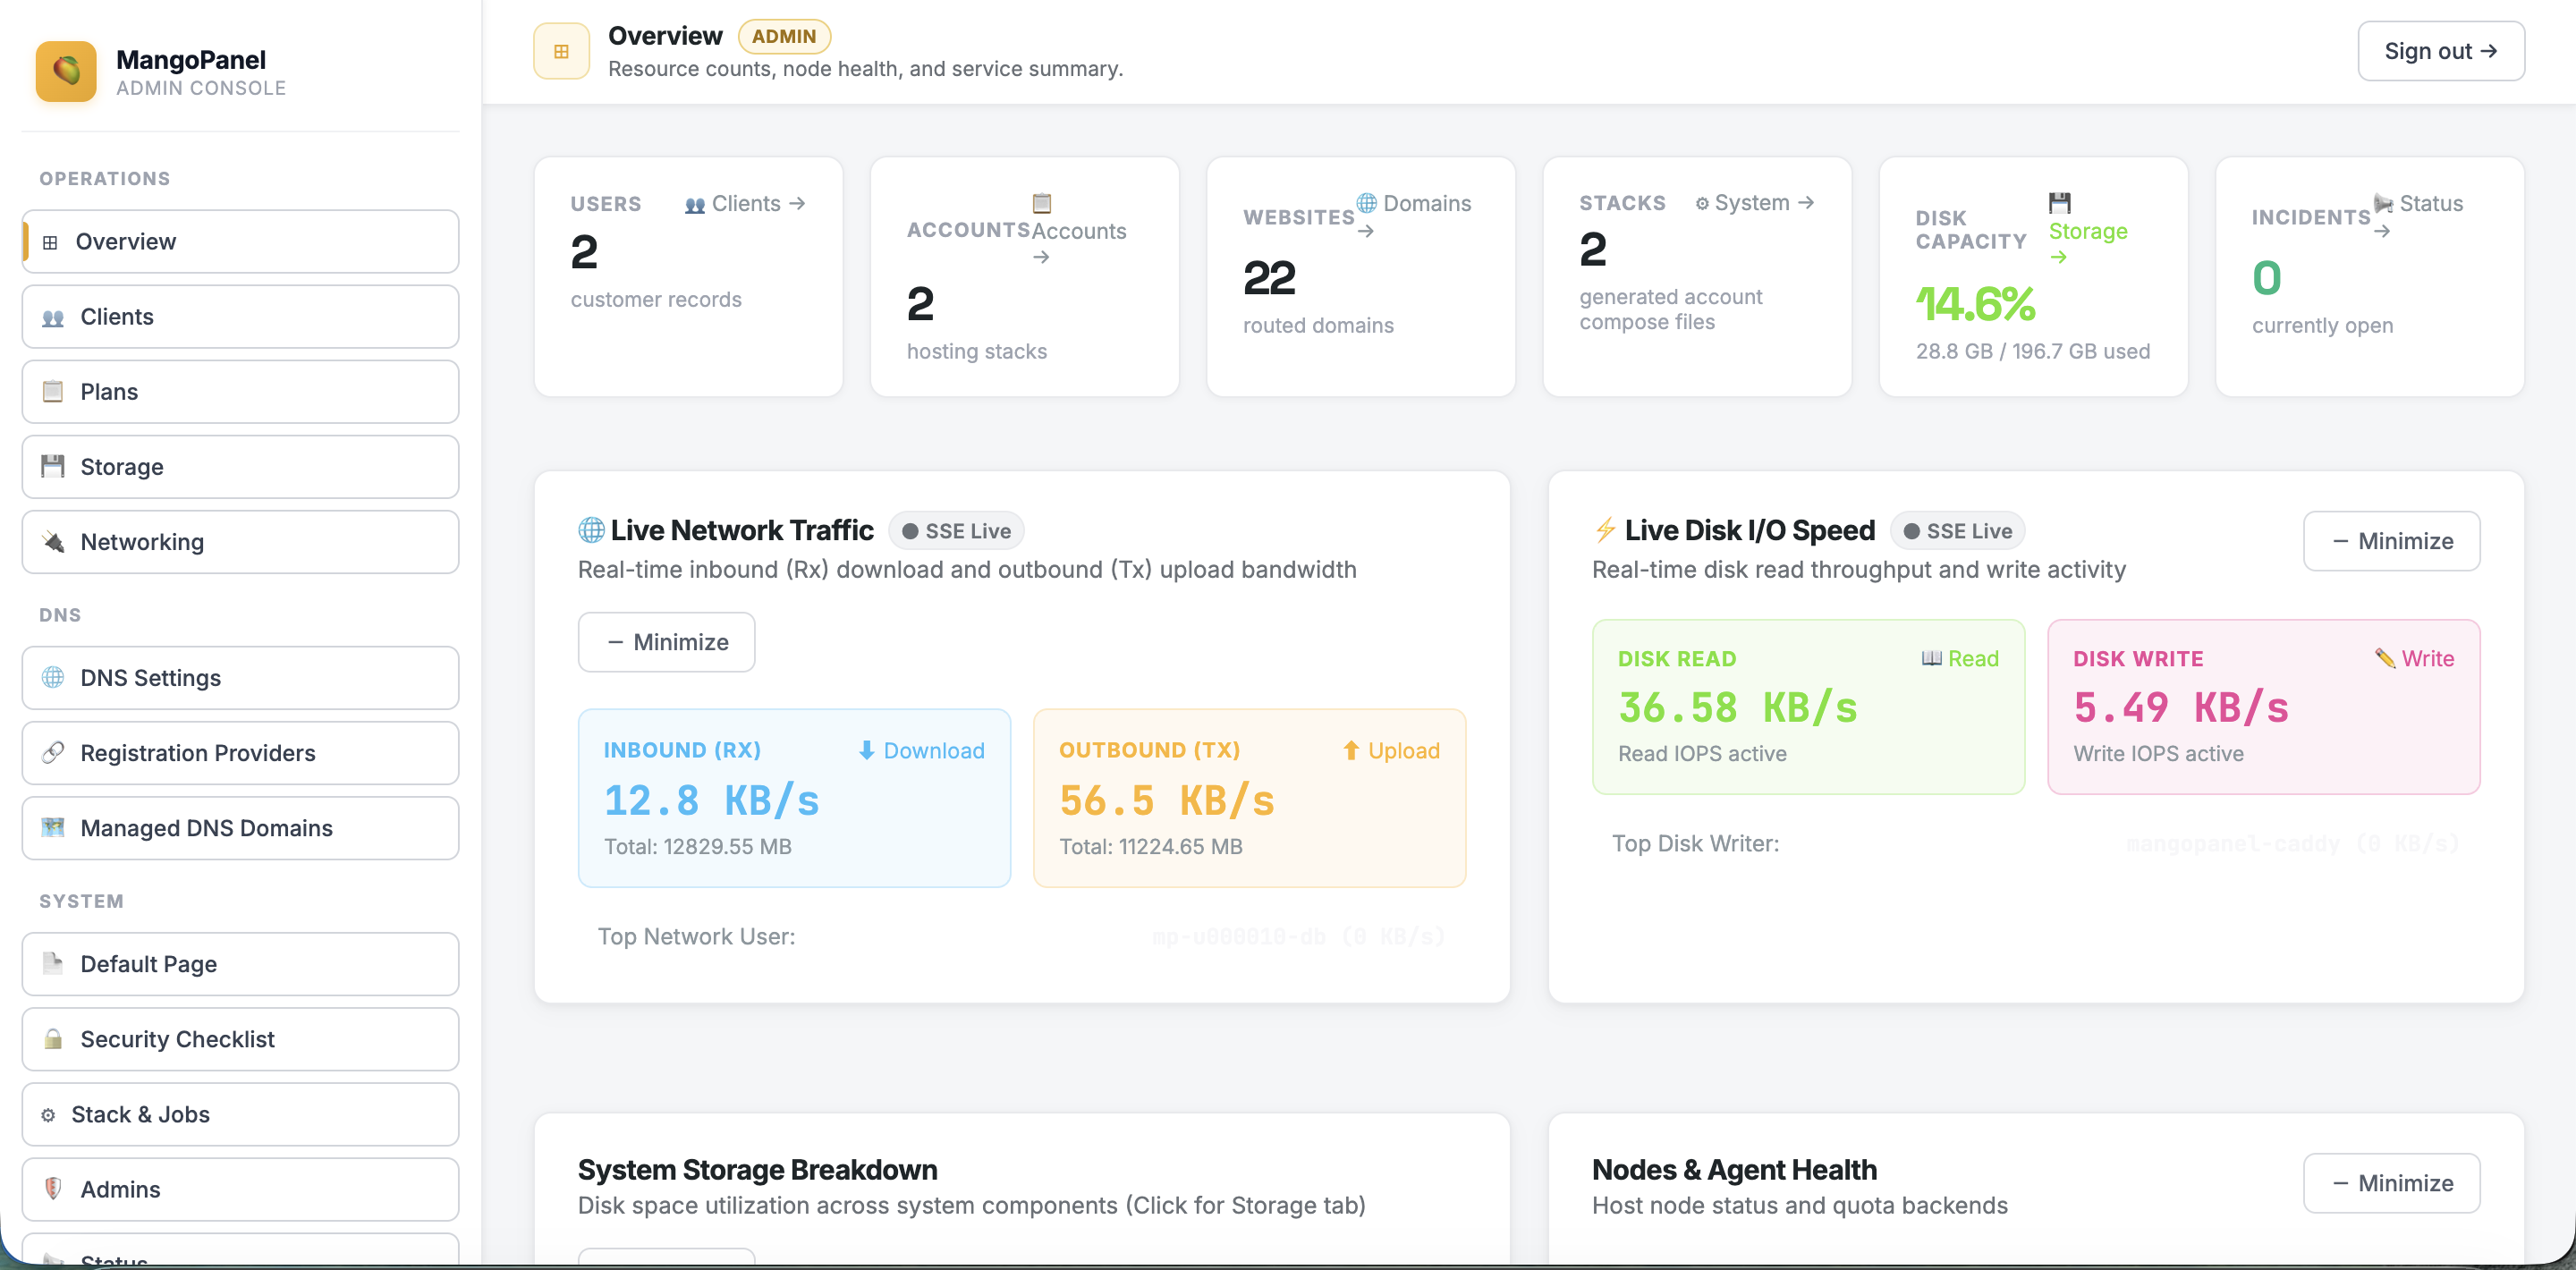The width and height of the screenshot is (2576, 1270).
Task: Open the Overview sidebar item
Action: [x=240, y=241]
